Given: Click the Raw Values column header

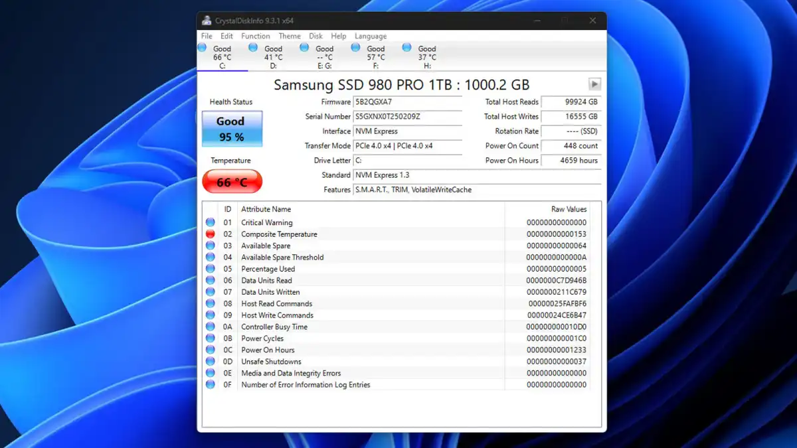Looking at the screenshot, I should coord(548,210).
